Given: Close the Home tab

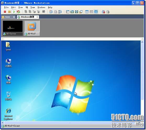Looking at the screenshot, I should pyautogui.click(x=14, y=17).
